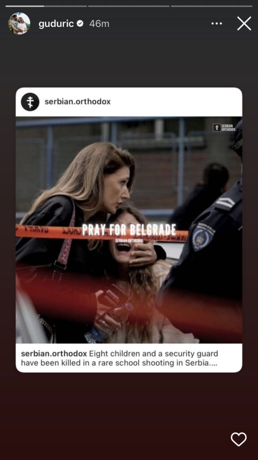Click caption text about eight children killed

coord(120,358)
